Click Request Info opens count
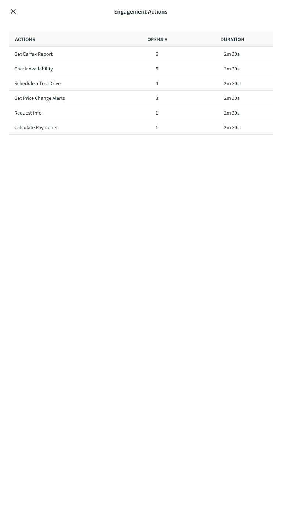The height and width of the screenshot is (505, 282). 157,113
